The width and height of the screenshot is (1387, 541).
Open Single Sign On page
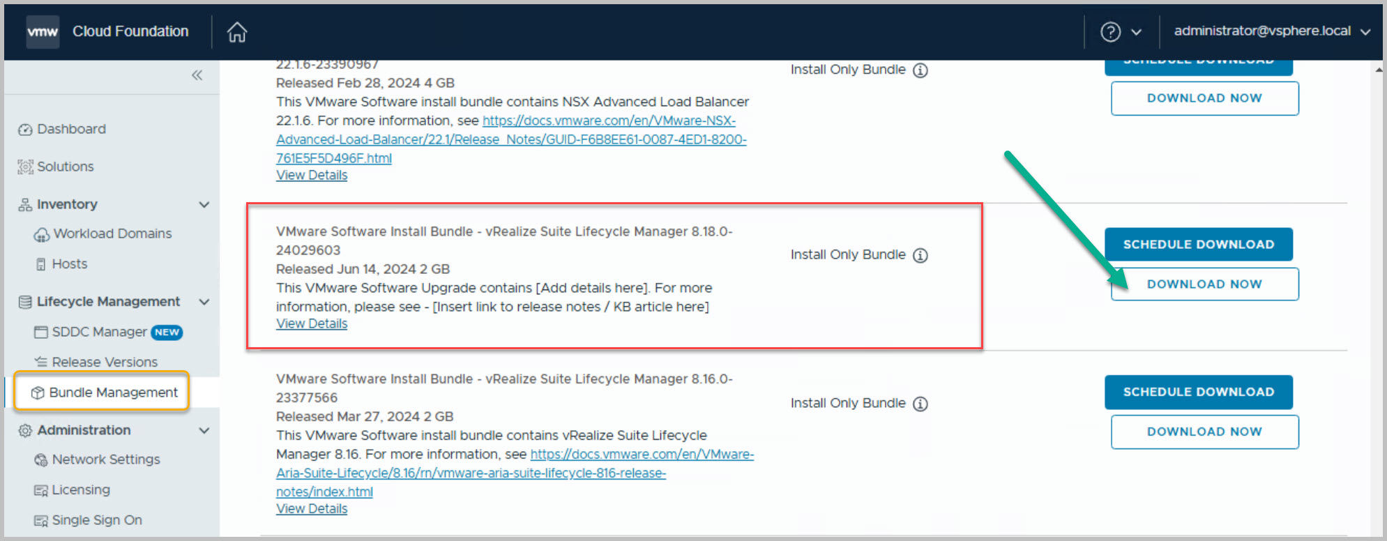[97, 520]
